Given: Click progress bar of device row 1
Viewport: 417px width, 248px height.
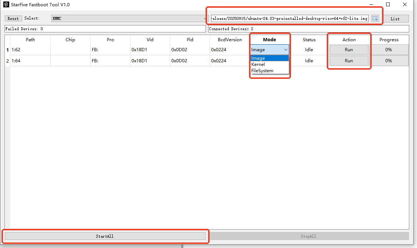Looking at the screenshot, I should pos(389,50).
